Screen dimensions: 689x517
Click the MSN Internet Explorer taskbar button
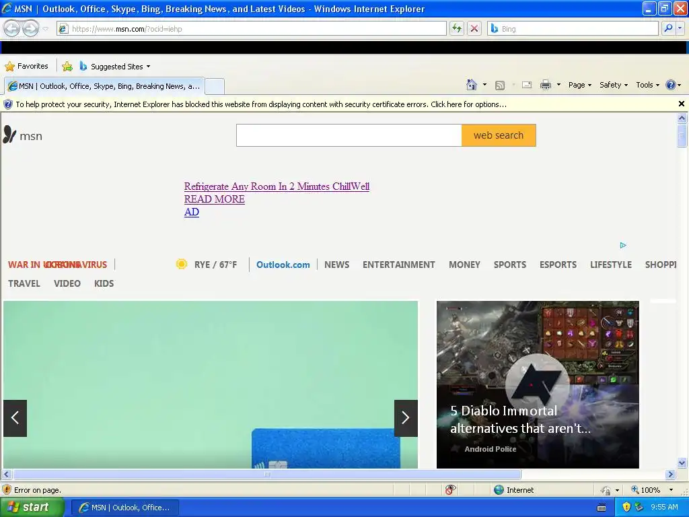point(124,508)
